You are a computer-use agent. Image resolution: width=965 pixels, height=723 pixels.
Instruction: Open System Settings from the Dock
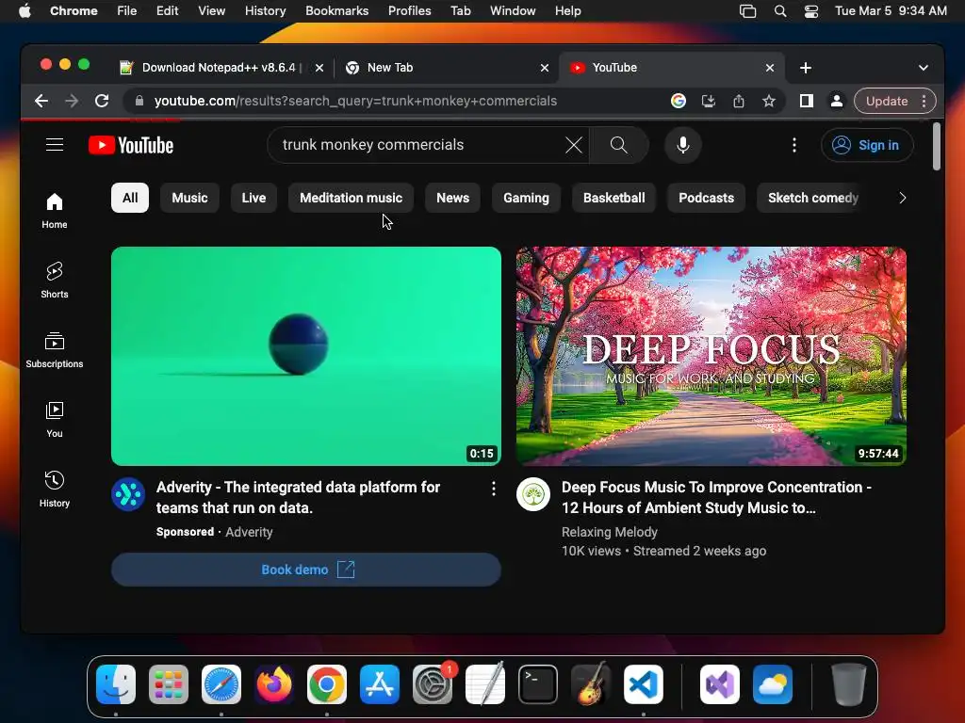tap(432, 684)
